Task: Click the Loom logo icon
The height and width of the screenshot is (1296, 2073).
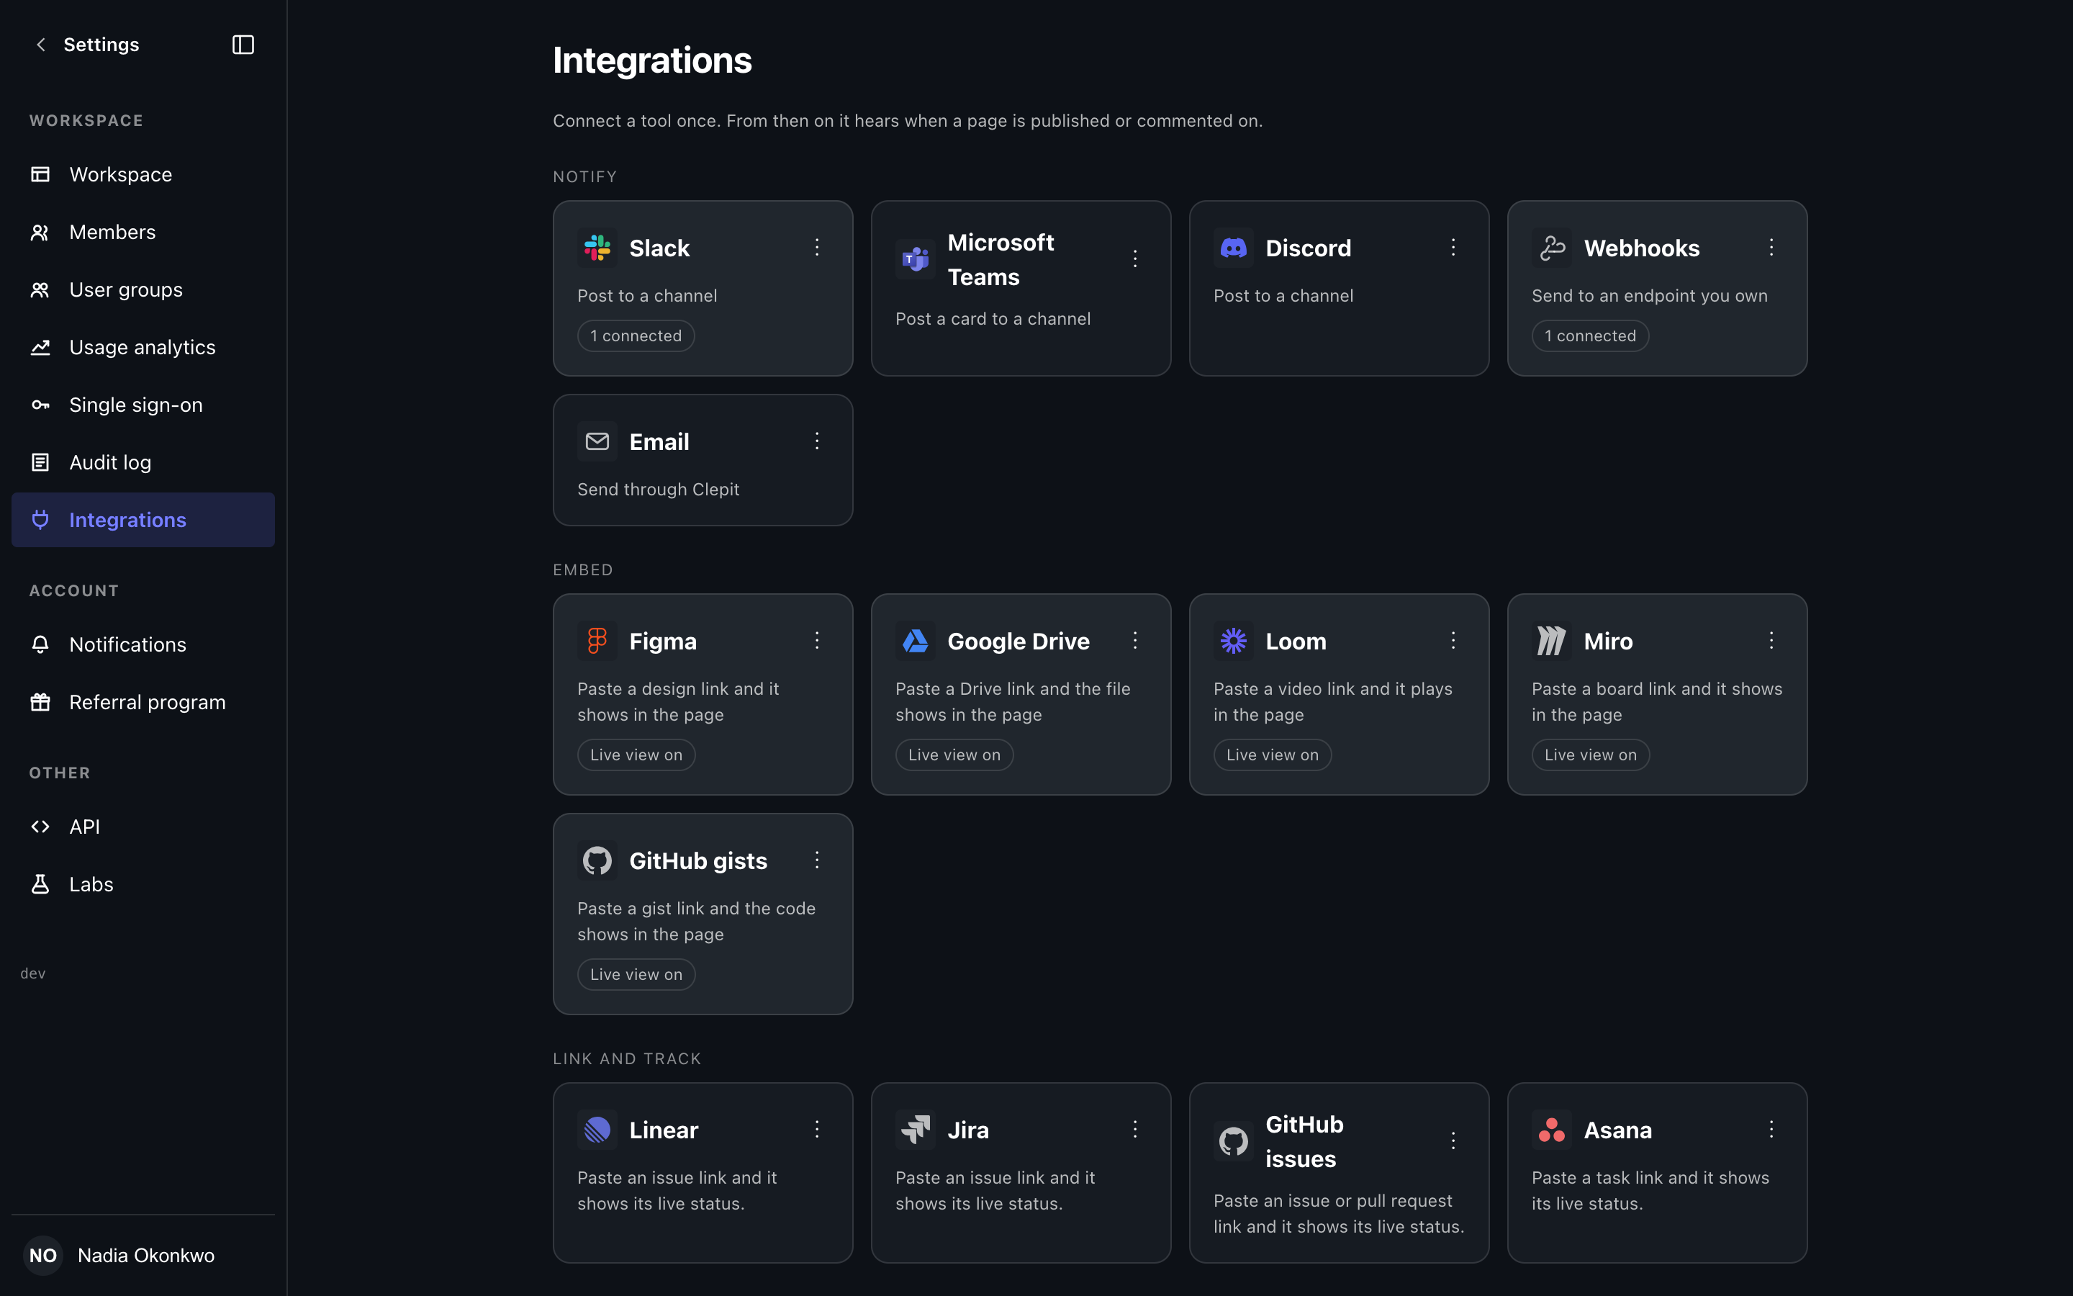Action: (x=1234, y=640)
